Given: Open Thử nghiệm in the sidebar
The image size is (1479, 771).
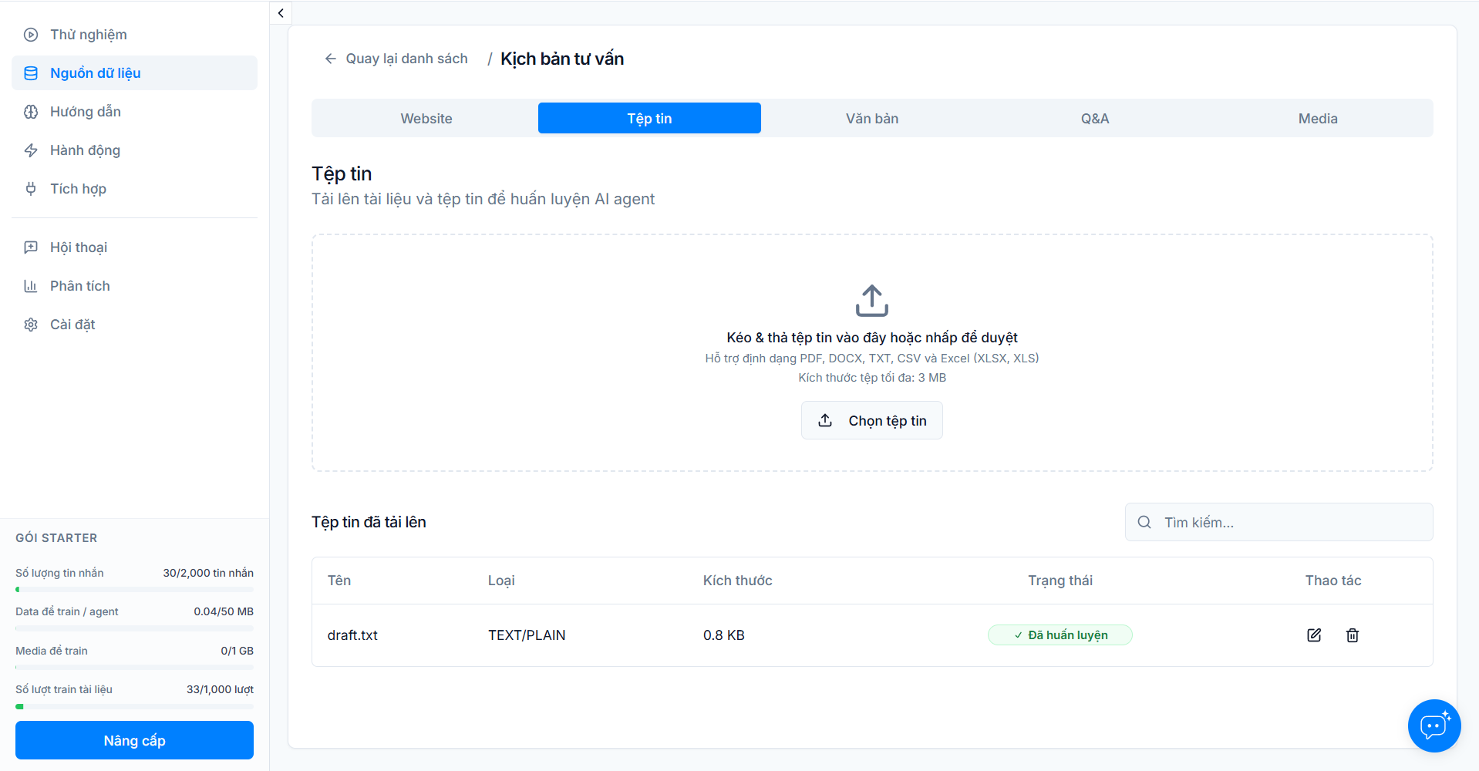Looking at the screenshot, I should [x=134, y=35].
